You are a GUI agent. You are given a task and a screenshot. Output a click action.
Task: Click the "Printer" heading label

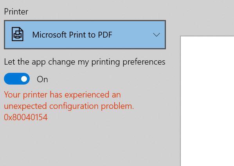click(x=16, y=12)
